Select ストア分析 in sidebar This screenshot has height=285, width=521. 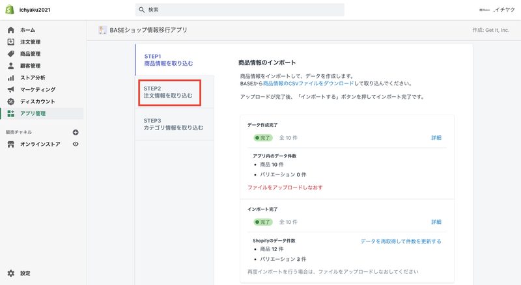point(33,77)
